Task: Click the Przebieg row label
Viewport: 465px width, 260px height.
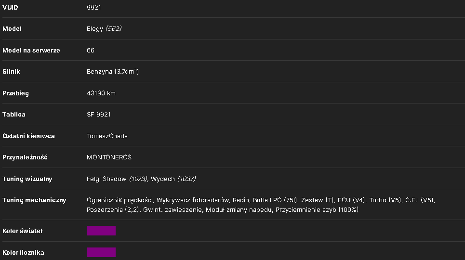Action: pyautogui.click(x=15, y=93)
